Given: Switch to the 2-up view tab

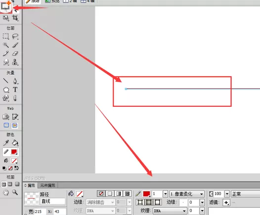Looking at the screenshot, I should click(70, 1).
